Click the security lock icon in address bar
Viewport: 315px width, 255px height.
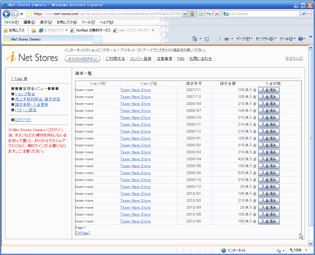192,14
